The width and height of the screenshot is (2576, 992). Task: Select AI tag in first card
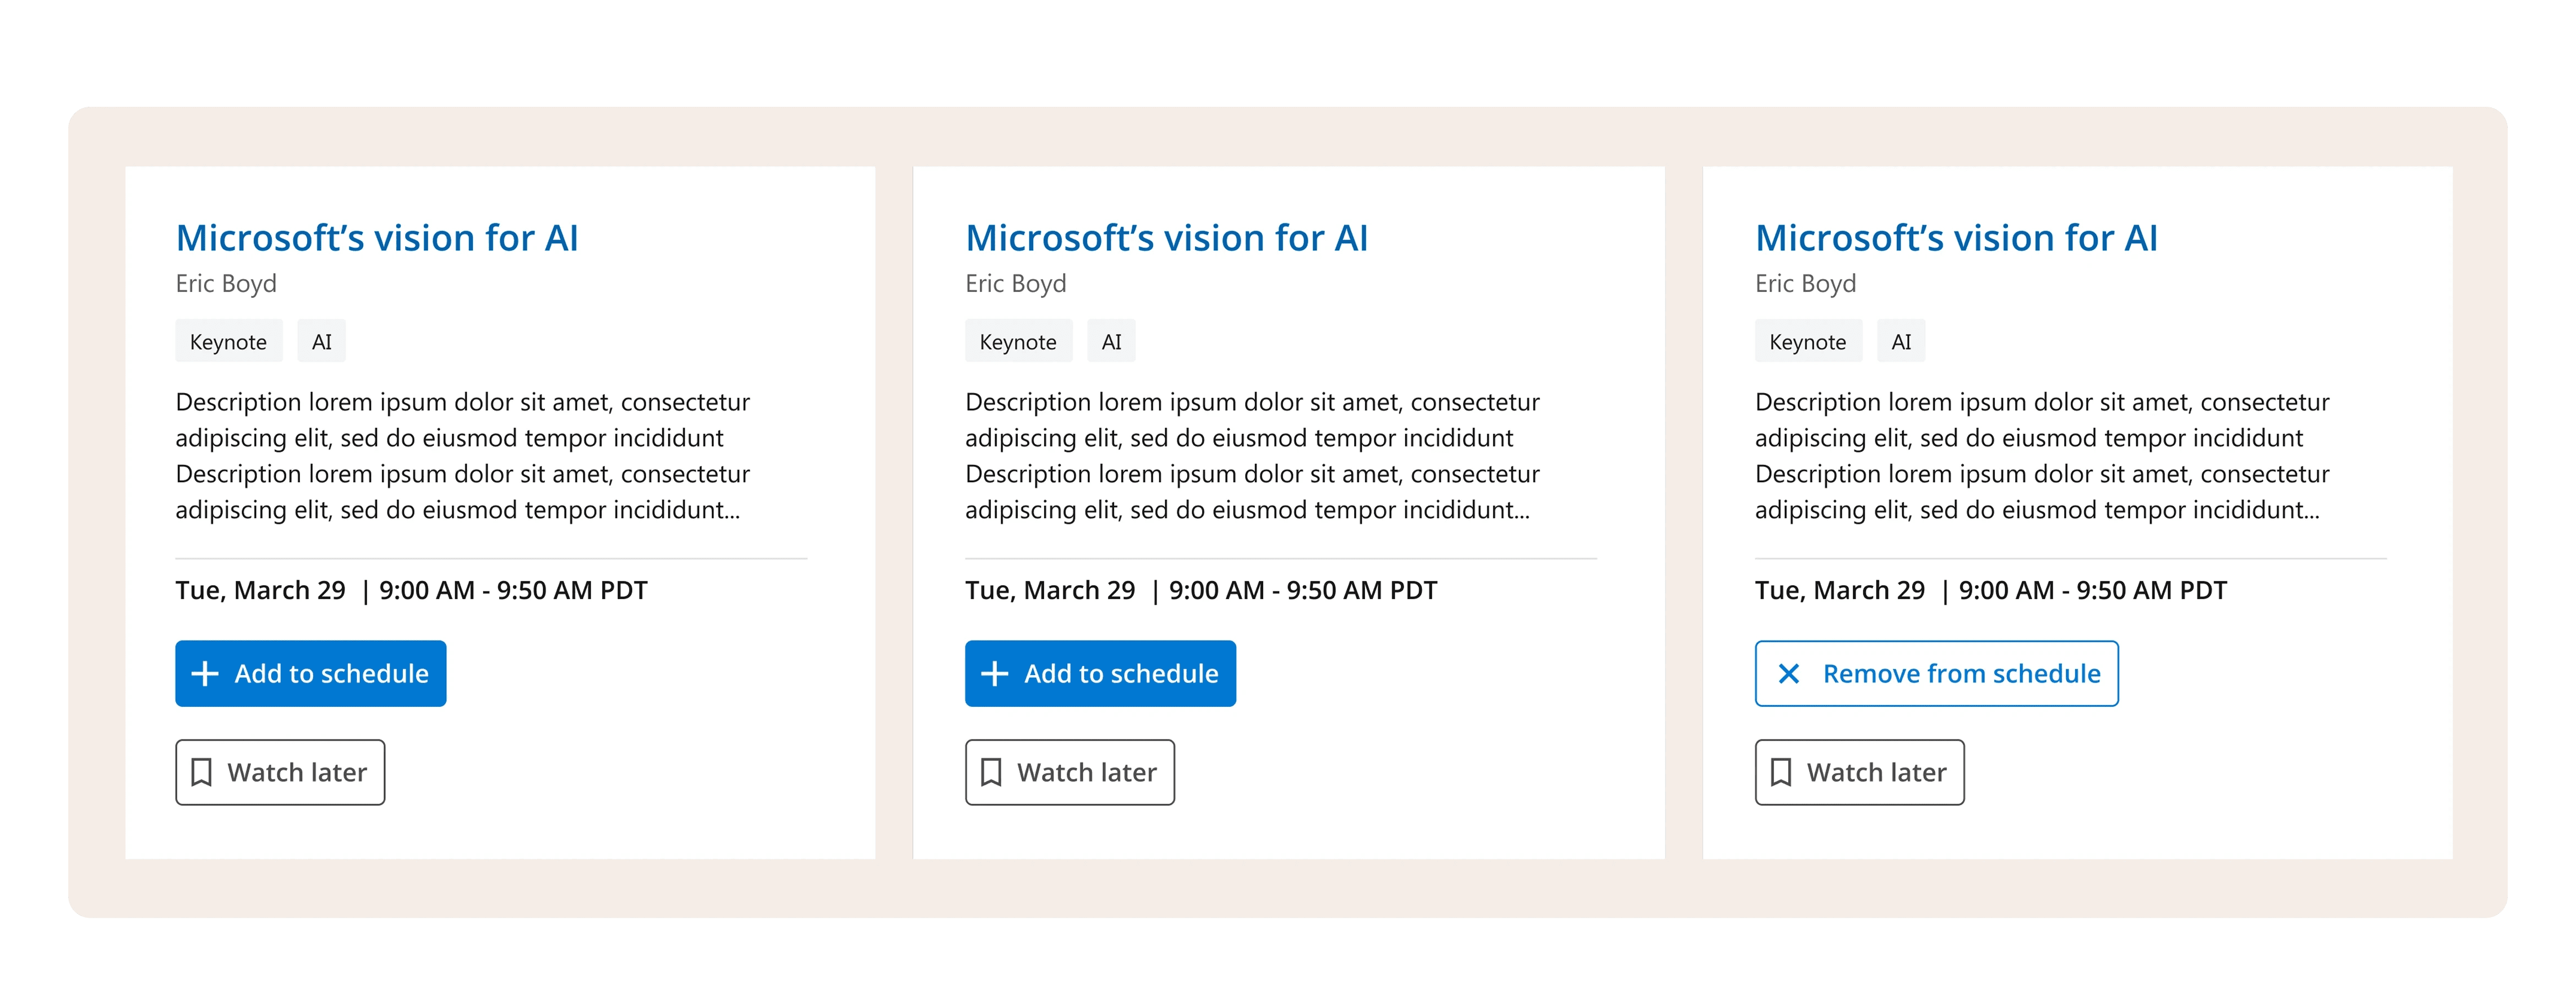[321, 342]
